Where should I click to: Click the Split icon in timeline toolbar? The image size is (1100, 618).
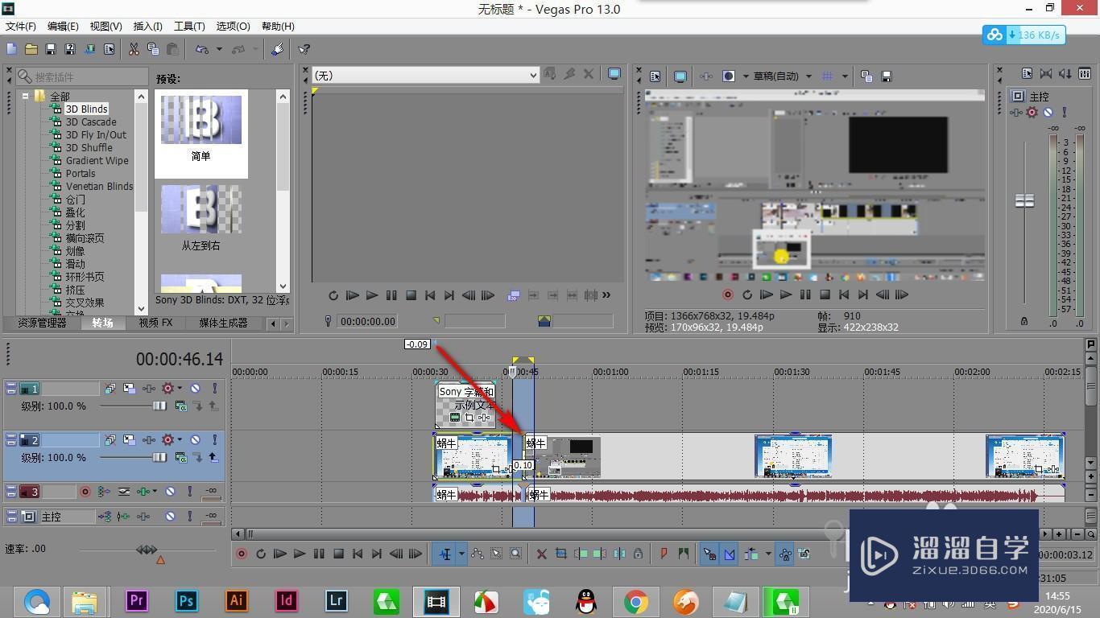point(619,554)
